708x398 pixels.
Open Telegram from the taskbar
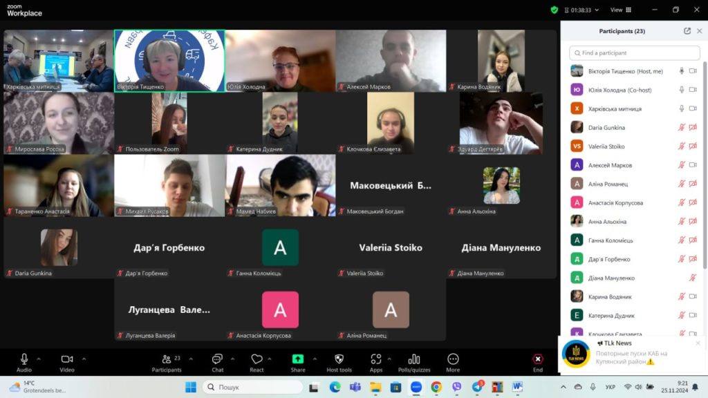pyautogui.click(x=477, y=387)
